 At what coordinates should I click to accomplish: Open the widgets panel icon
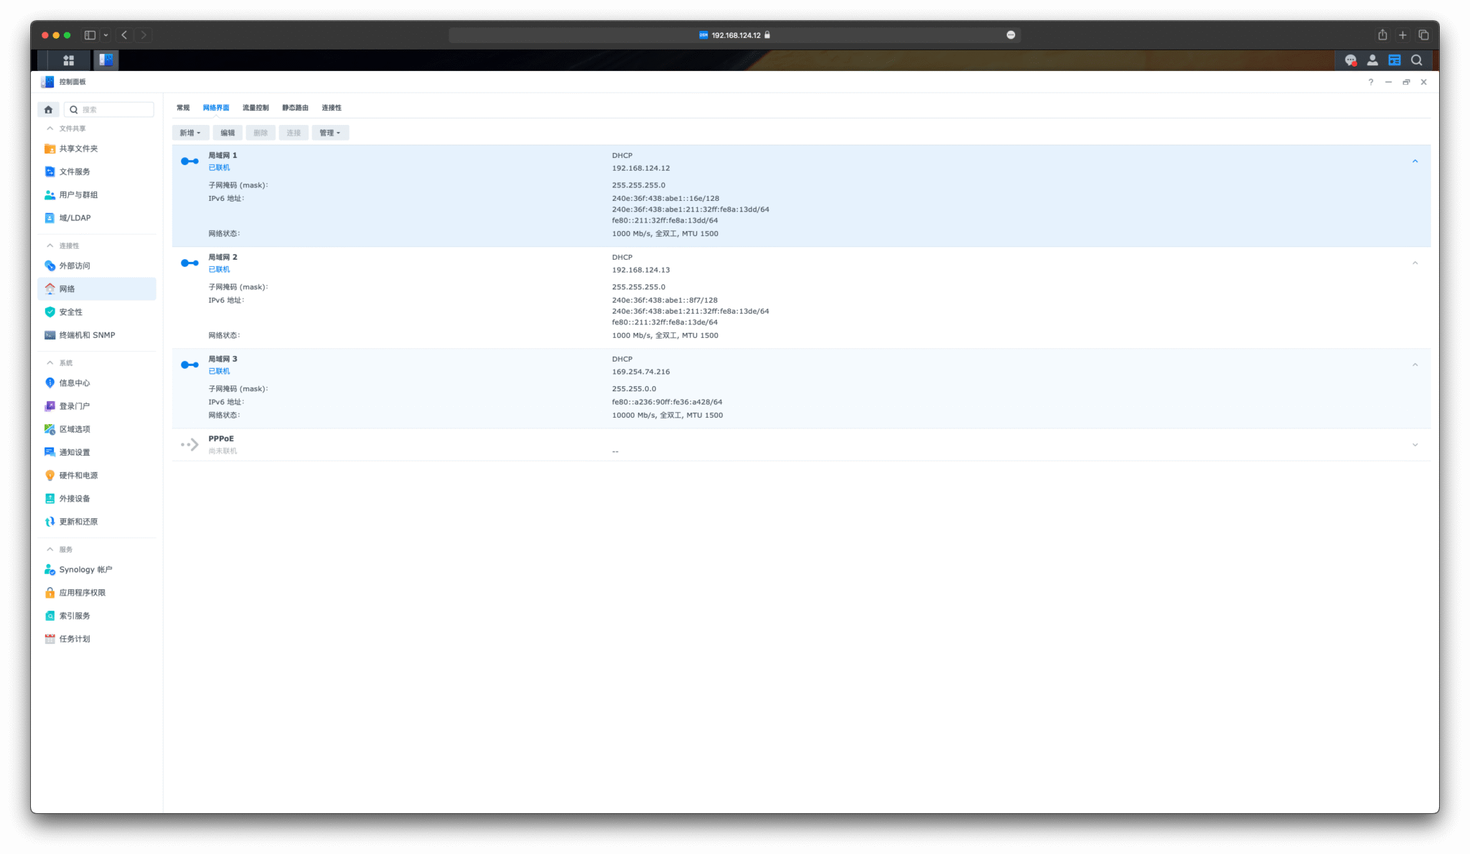1395,60
